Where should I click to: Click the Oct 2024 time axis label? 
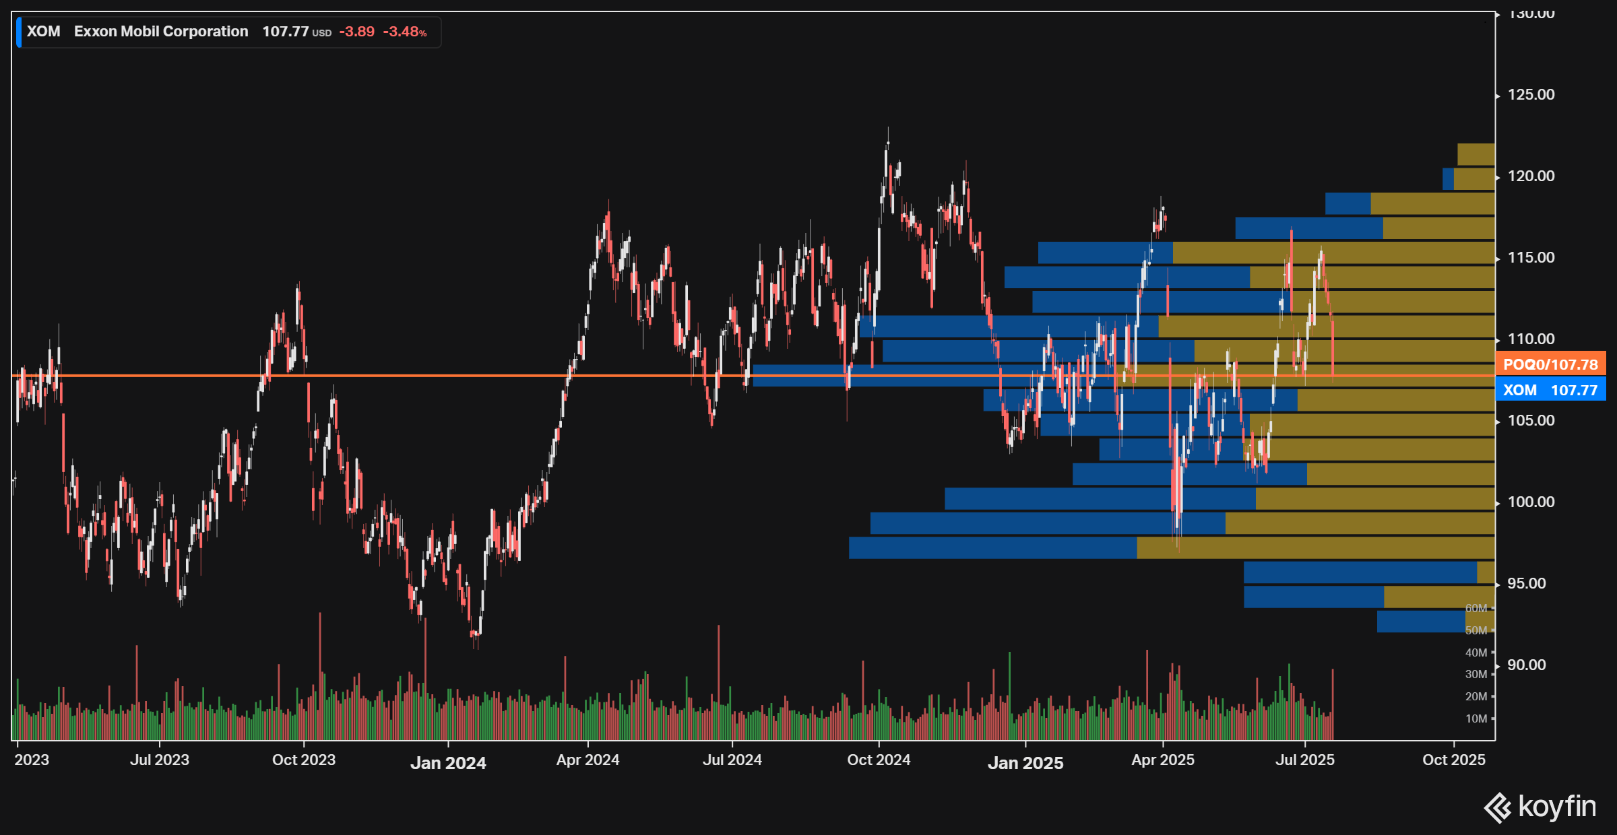click(878, 760)
